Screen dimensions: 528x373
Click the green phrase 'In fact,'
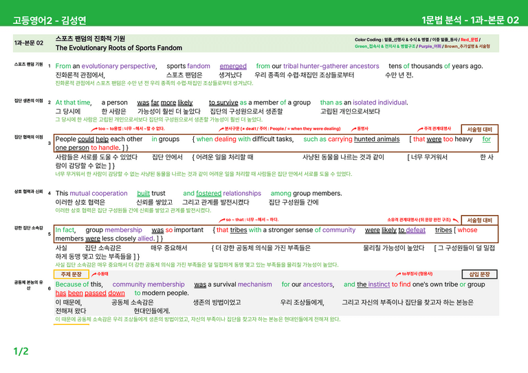[66, 230]
